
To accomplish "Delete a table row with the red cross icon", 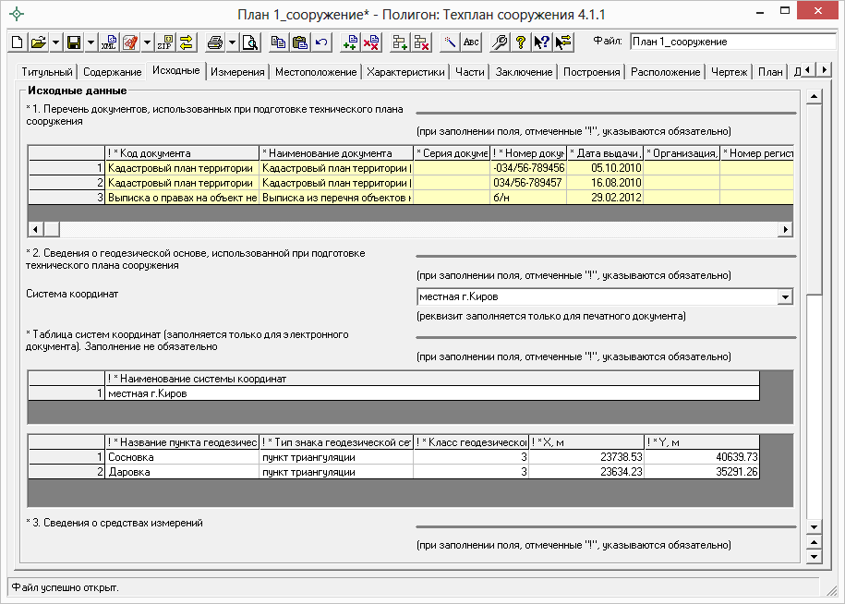I will tap(421, 42).
